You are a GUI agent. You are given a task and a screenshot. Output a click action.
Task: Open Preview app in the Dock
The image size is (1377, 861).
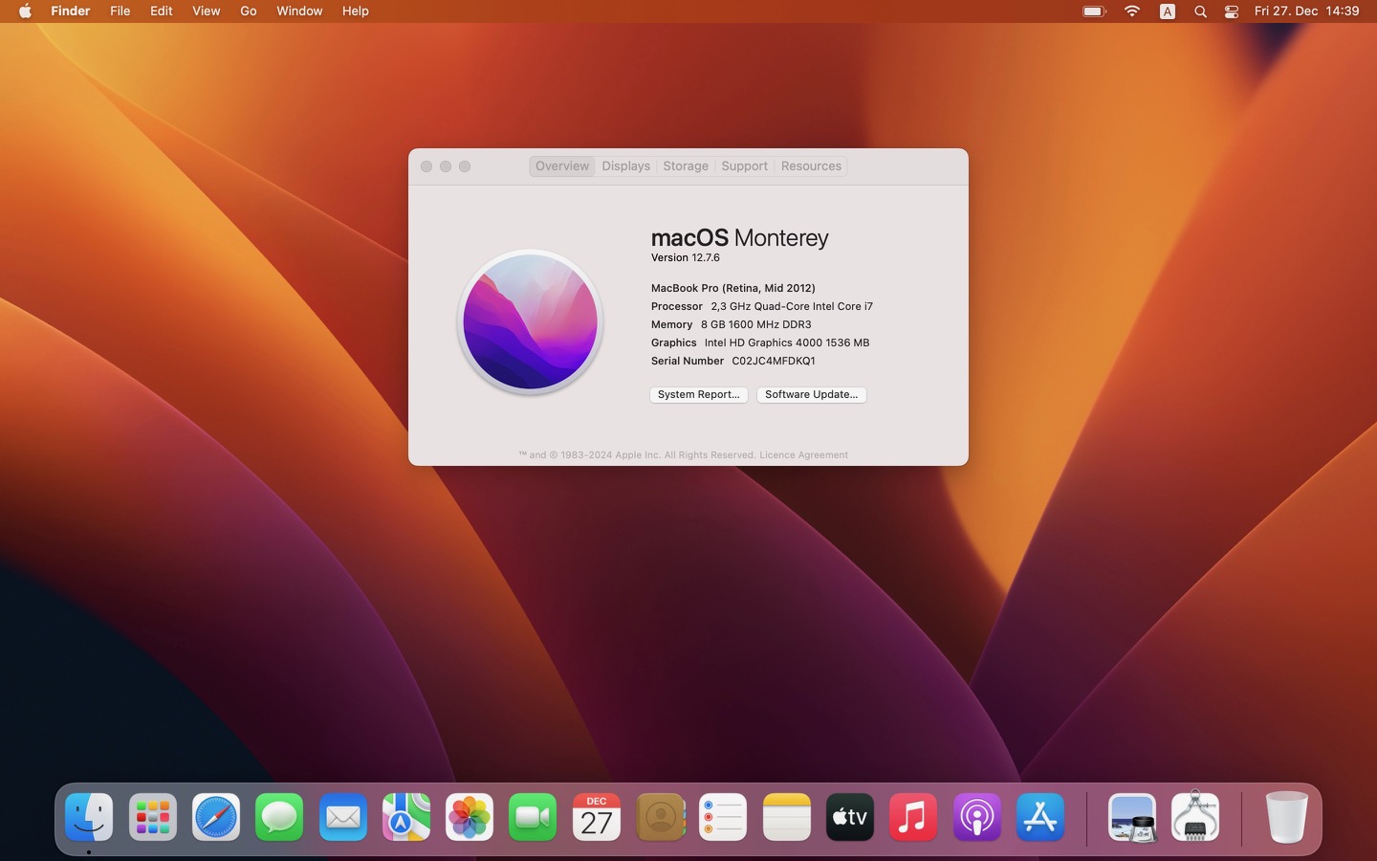pos(1132,817)
